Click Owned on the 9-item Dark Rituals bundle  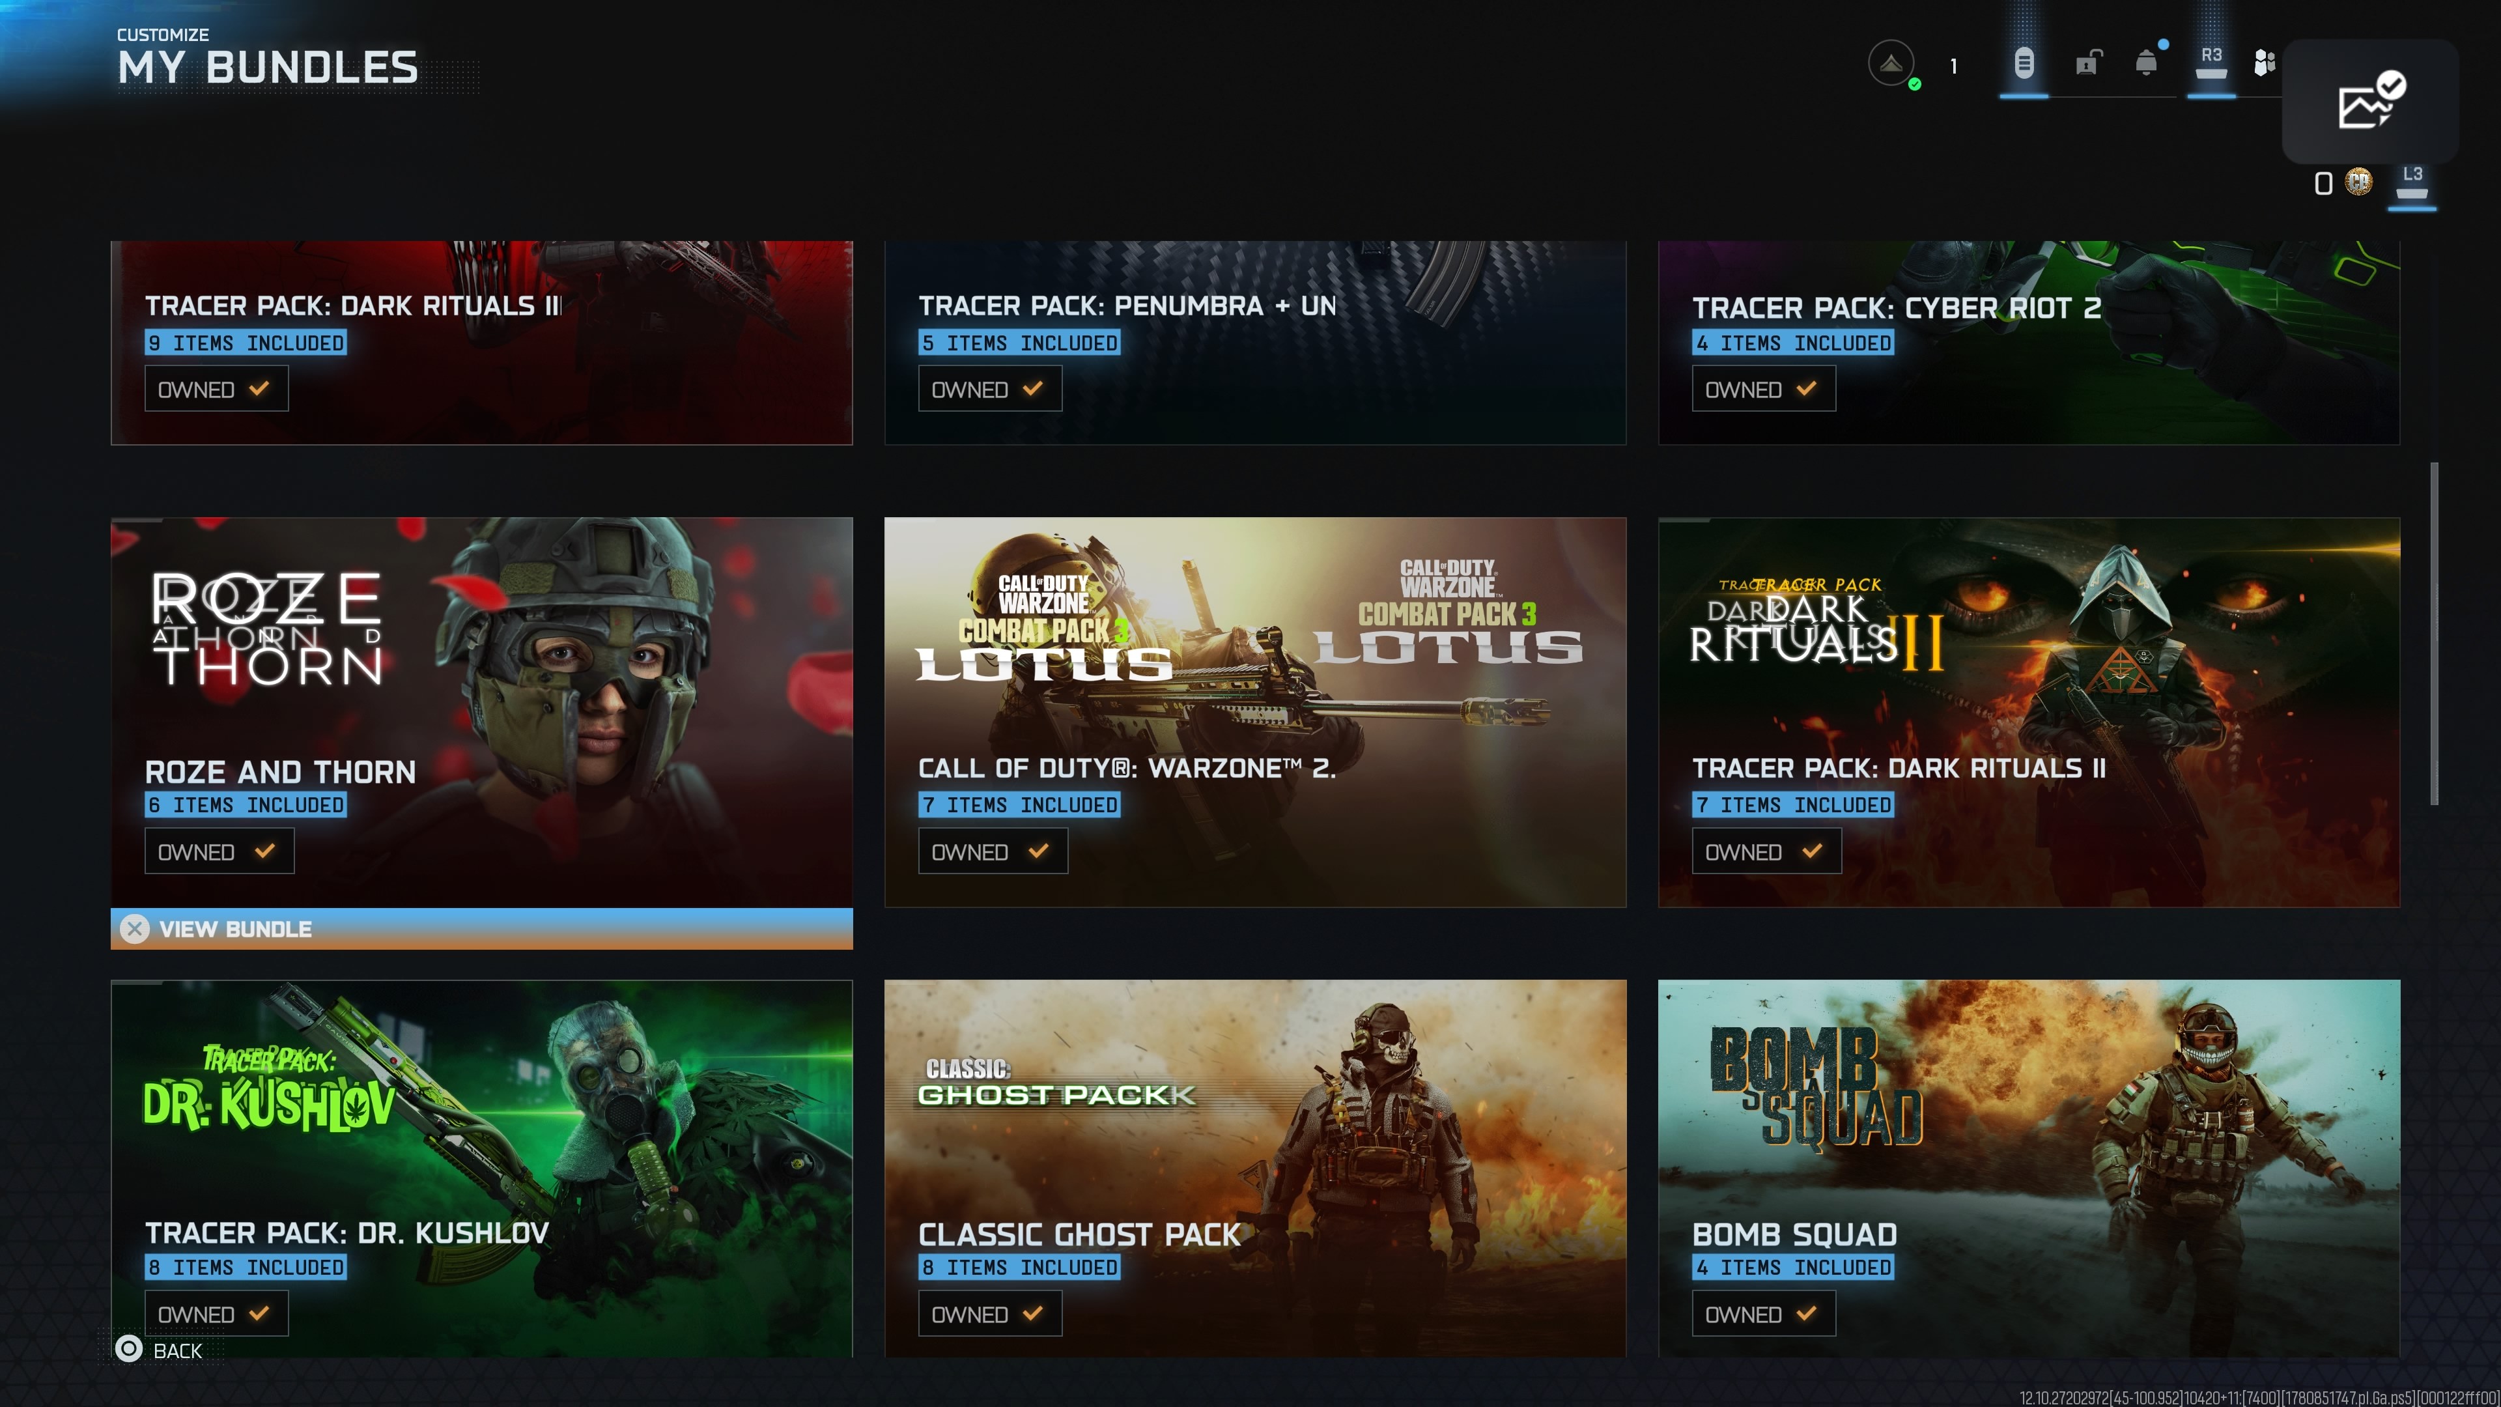[216, 388]
